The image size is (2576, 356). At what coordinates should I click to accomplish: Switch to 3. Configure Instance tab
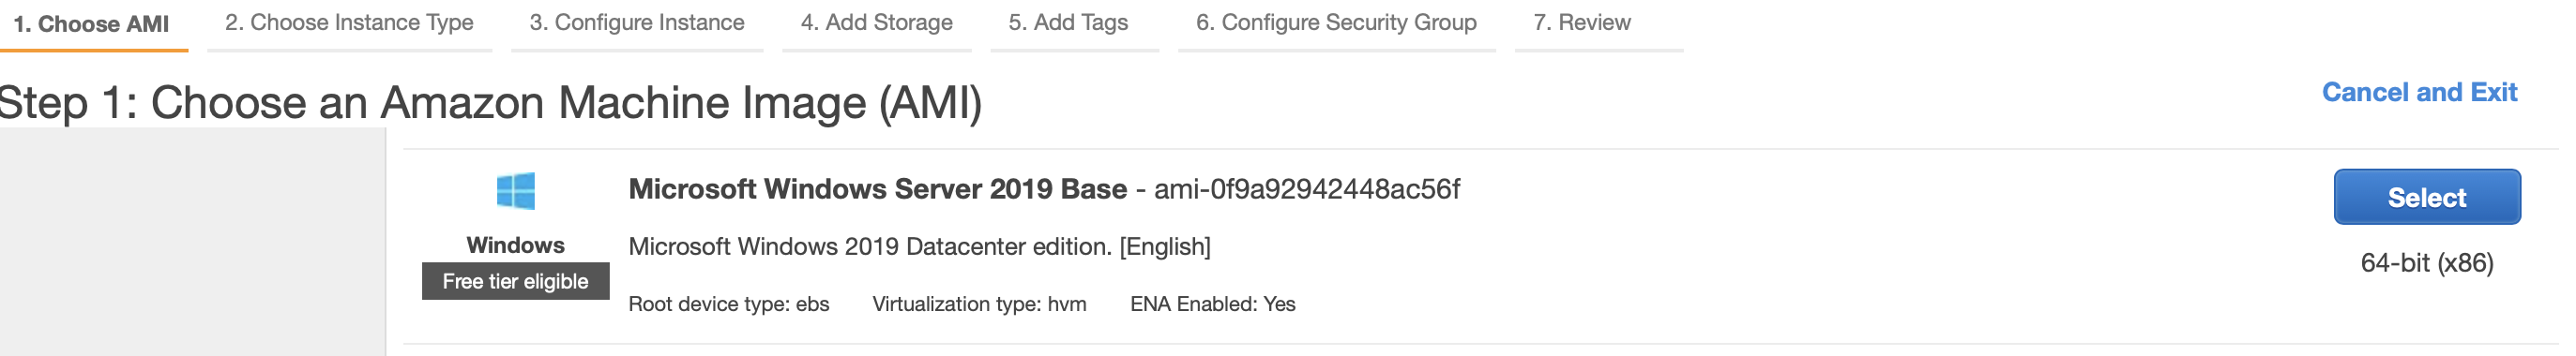pyautogui.click(x=637, y=23)
